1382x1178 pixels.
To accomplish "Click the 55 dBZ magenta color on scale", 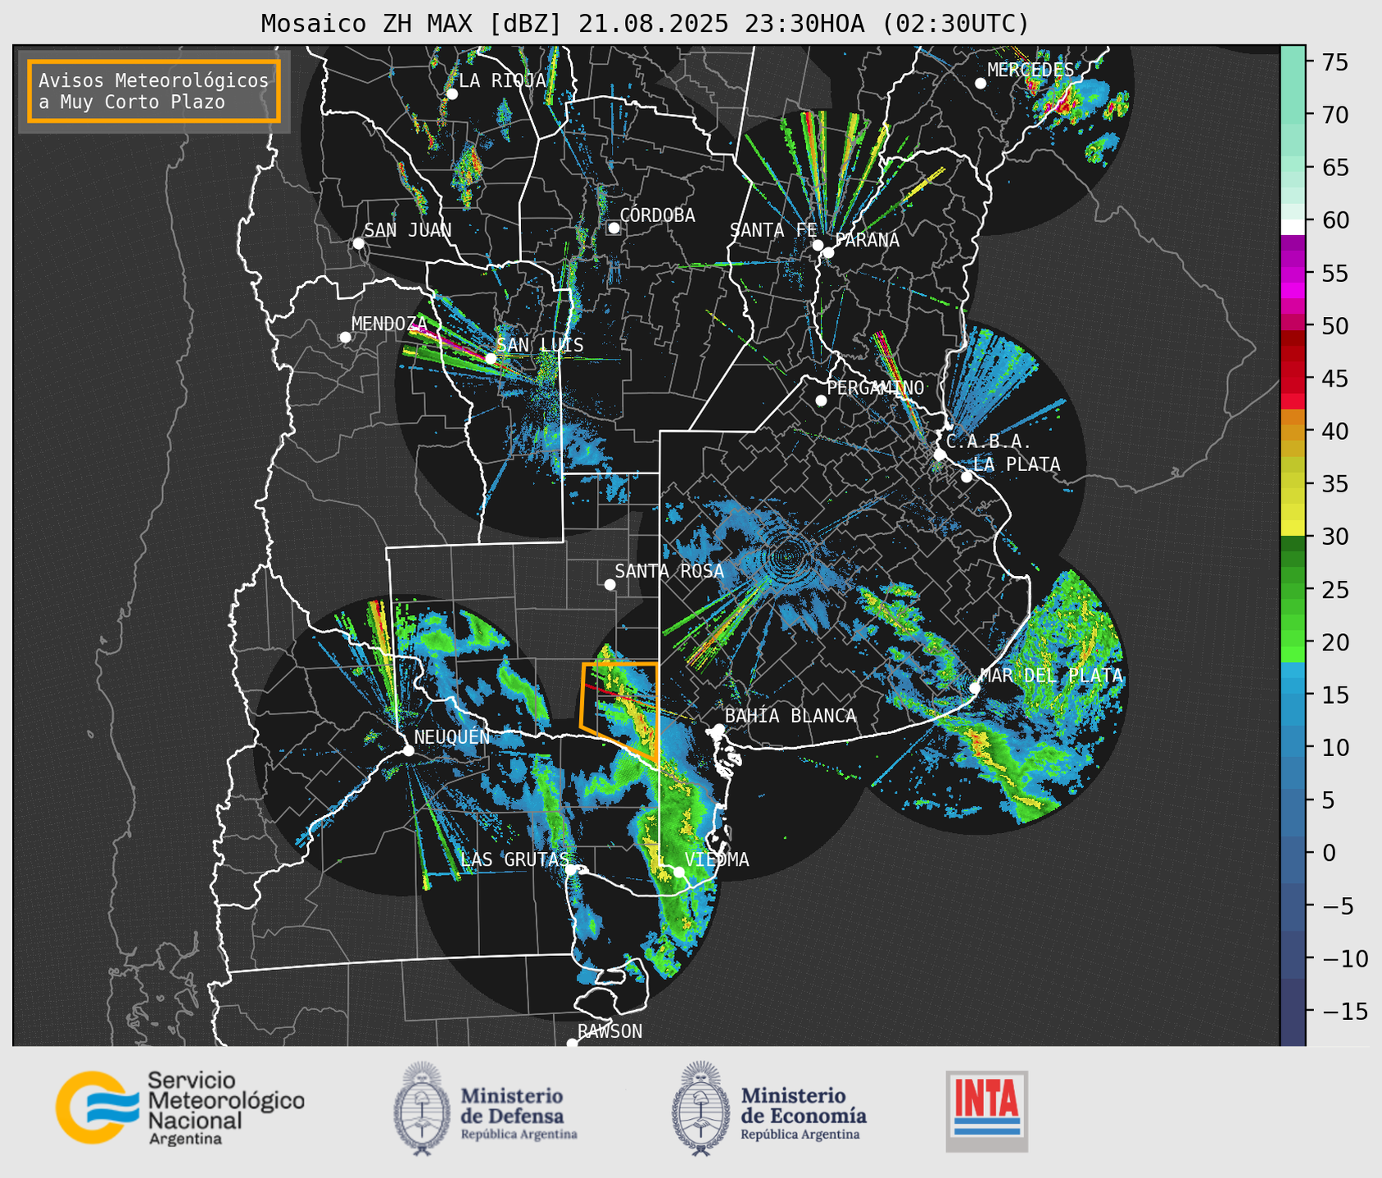I will tap(1293, 273).
